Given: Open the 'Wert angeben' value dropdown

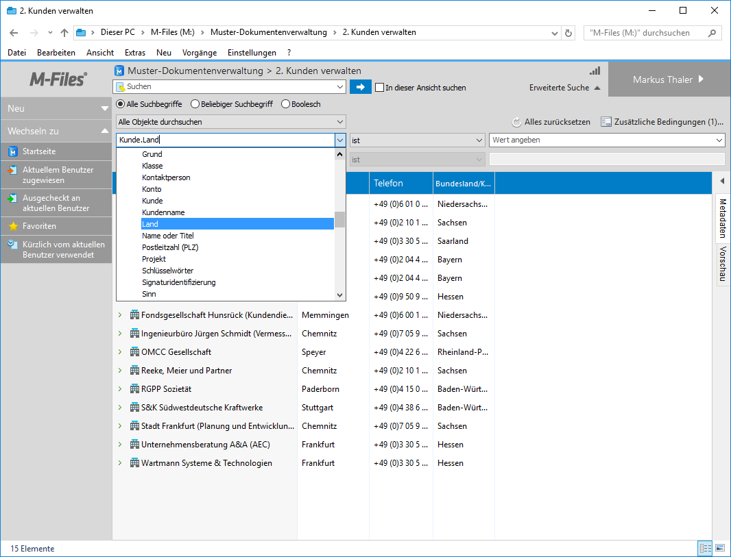Looking at the screenshot, I should tap(719, 140).
